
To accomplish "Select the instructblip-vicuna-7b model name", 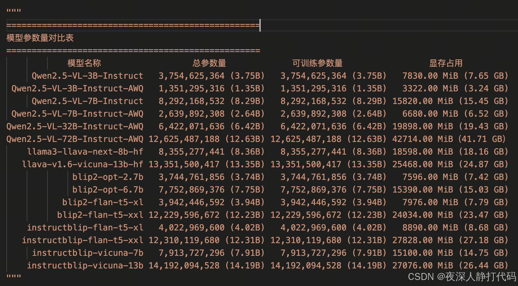I will [88, 253].
